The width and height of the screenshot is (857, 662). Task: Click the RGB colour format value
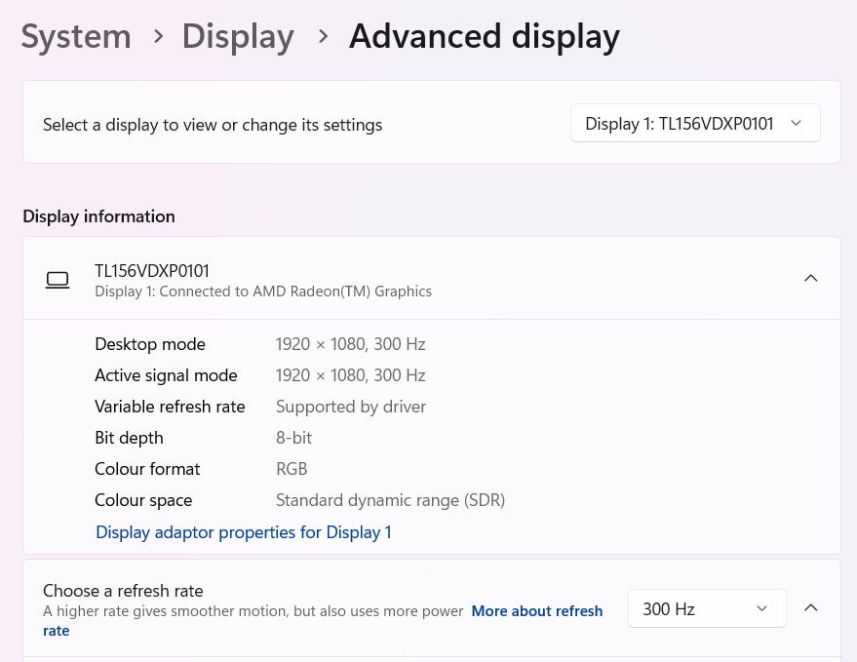(x=292, y=469)
